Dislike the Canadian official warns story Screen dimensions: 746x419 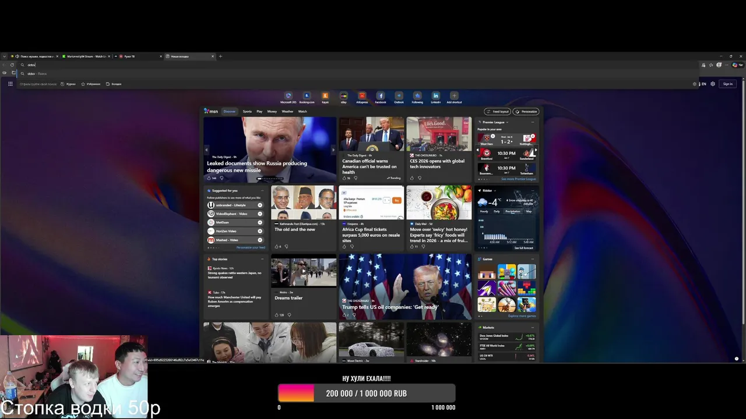point(356,178)
